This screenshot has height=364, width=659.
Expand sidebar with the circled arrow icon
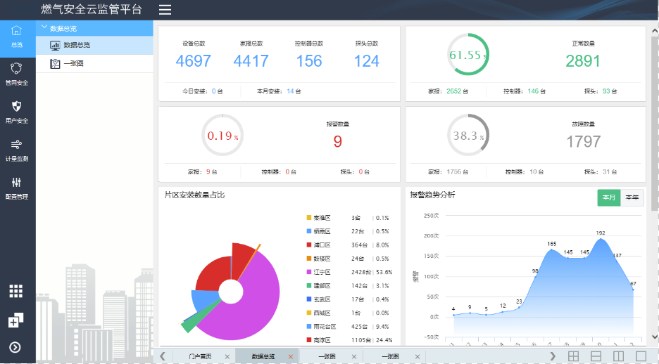(x=15, y=347)
